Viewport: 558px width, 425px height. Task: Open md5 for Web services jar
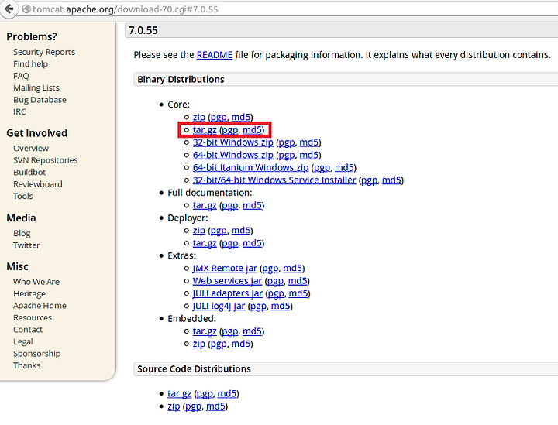[x=298, y=281]
